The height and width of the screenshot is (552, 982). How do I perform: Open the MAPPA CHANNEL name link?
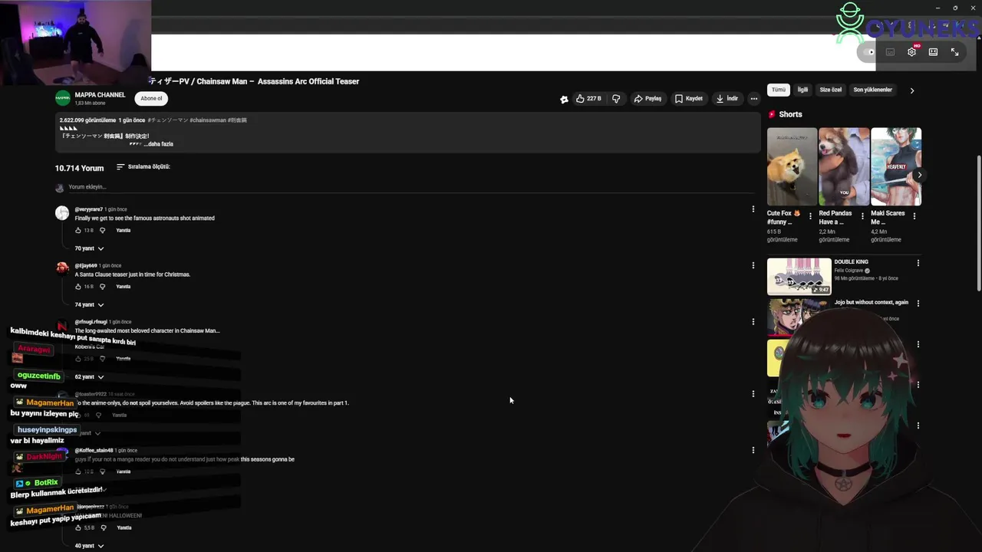100,95
